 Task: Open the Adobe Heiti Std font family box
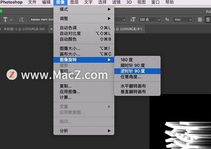coord(41,19)
